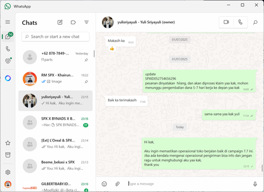
Task: Select the update SPXID052754656296 message
Action: coord(199,81)
